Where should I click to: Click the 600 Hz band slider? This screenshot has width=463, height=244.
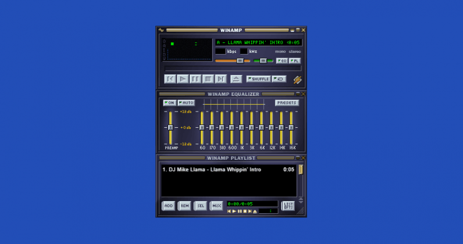tap(231, 128)
